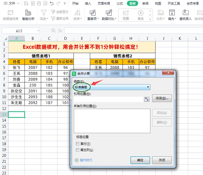
Task: Expand the Name Box dropdown arrow
Action: [38, 31]
